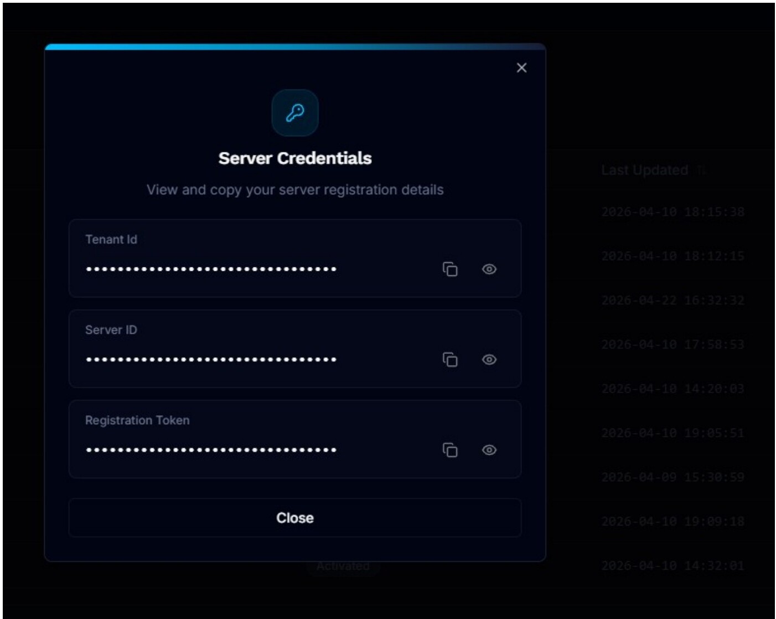Screen dimensions: 776x619
Task: Select the masked Server ID value
Action: pos(211,359)
